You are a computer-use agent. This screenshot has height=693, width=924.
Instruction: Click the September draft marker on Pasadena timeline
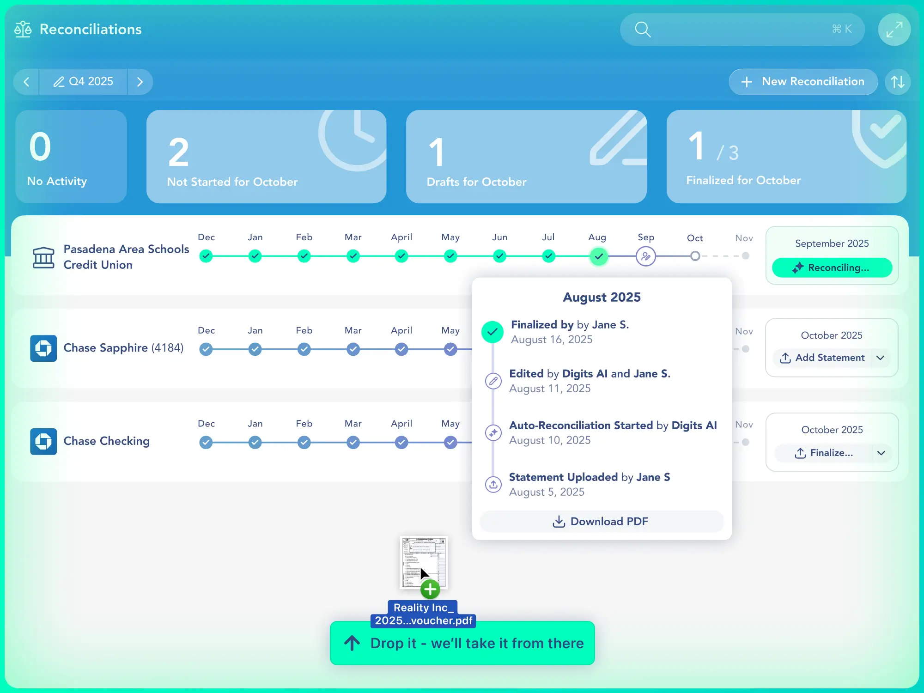645,256
